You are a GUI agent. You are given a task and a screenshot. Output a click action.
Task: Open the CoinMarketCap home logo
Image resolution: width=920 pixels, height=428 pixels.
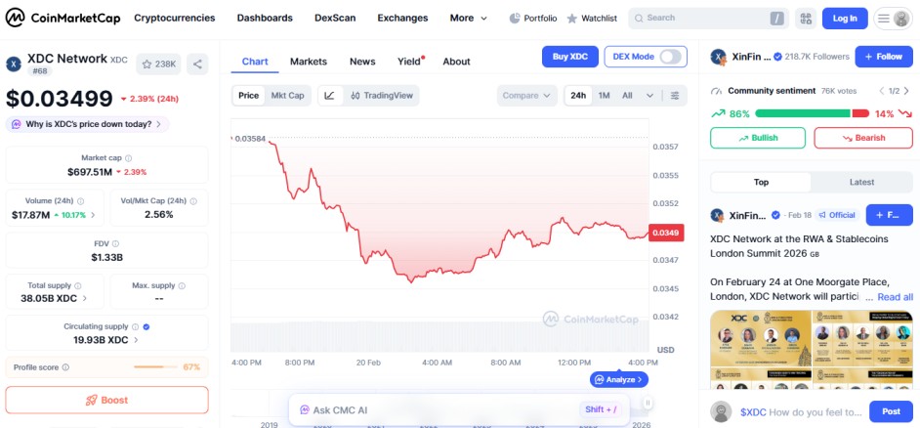[63, 19]
